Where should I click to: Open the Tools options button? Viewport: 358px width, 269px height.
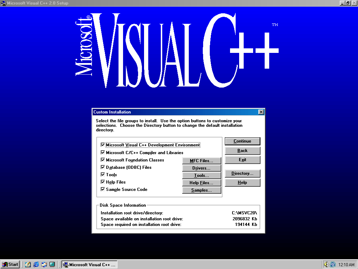click(202, 175)
